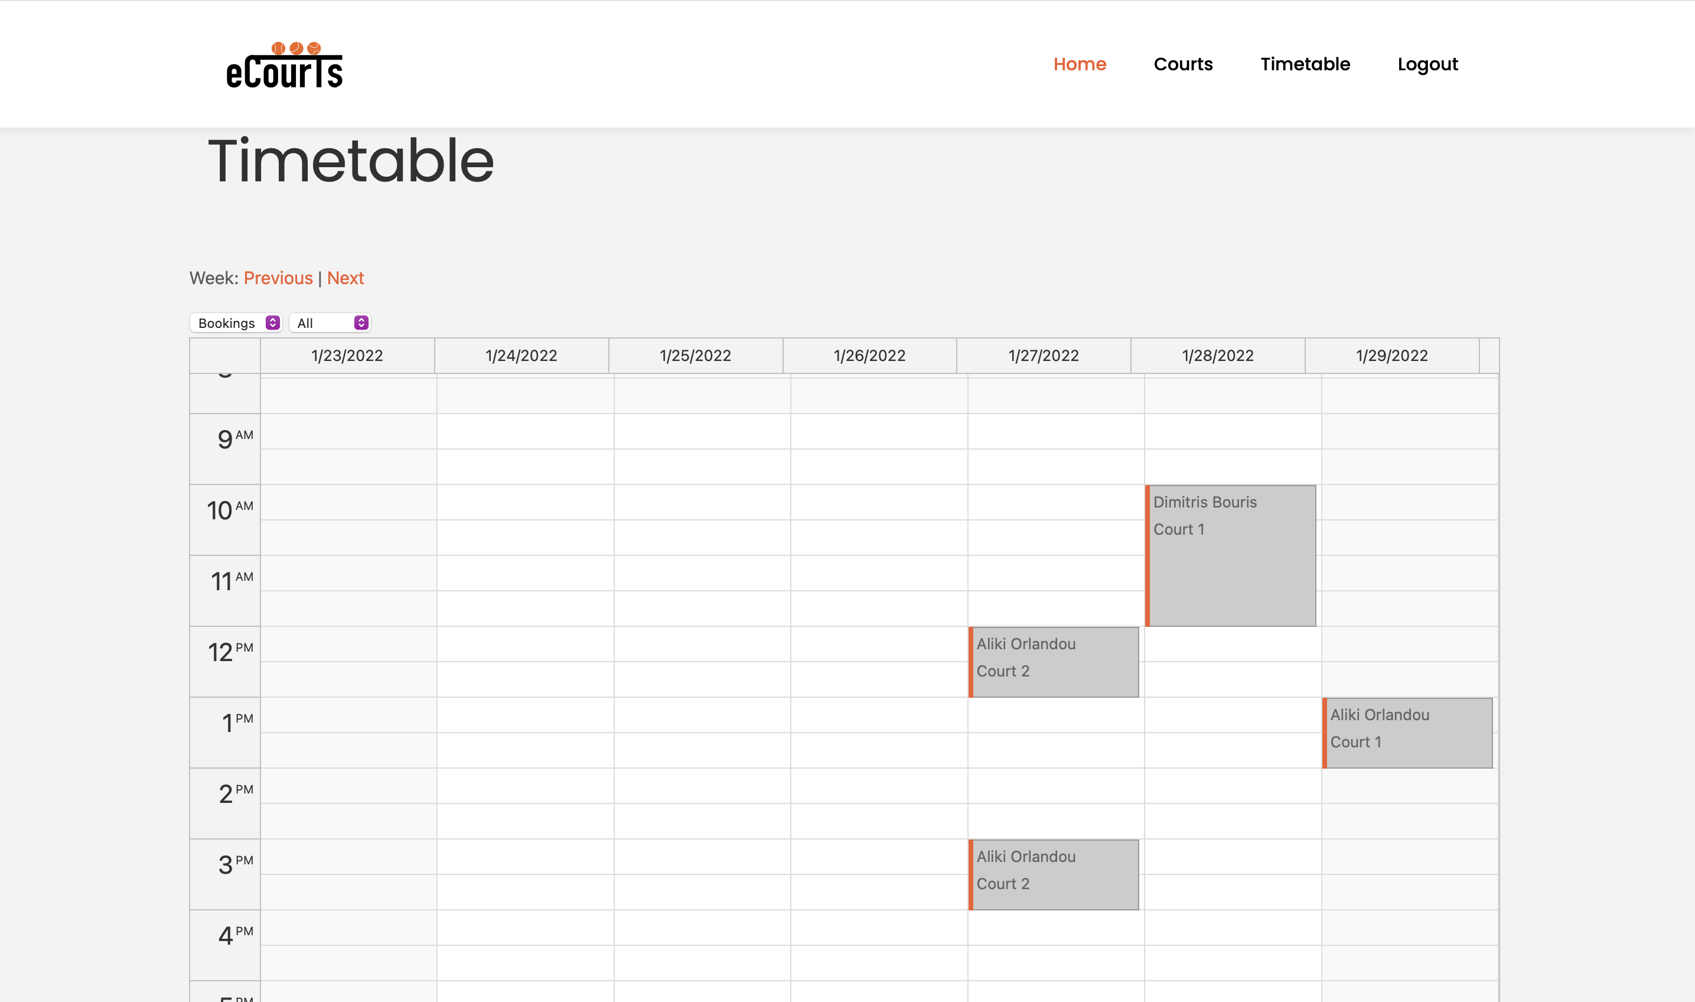Expand the All filter dropdown
1695x1002 pixels.
(x=331, y=323)
